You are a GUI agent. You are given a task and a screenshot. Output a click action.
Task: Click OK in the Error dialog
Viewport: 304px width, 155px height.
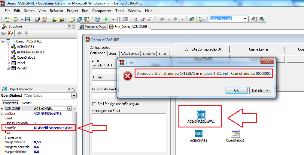tap(236, 90)
